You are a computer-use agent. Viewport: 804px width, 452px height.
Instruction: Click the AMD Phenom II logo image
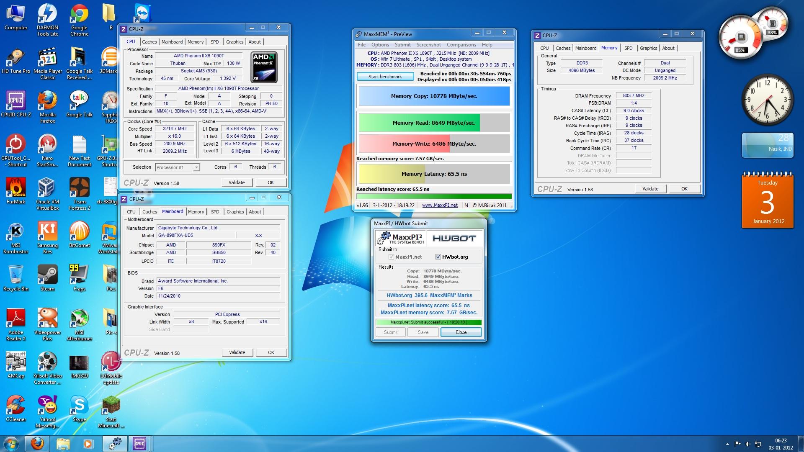tap(264, 67)
